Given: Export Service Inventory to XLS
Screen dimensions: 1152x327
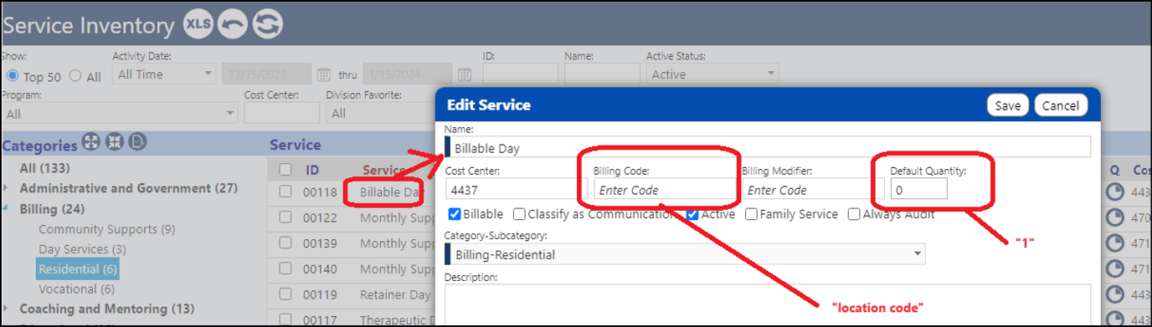Looking at the screenshot, I should [198, 24].
